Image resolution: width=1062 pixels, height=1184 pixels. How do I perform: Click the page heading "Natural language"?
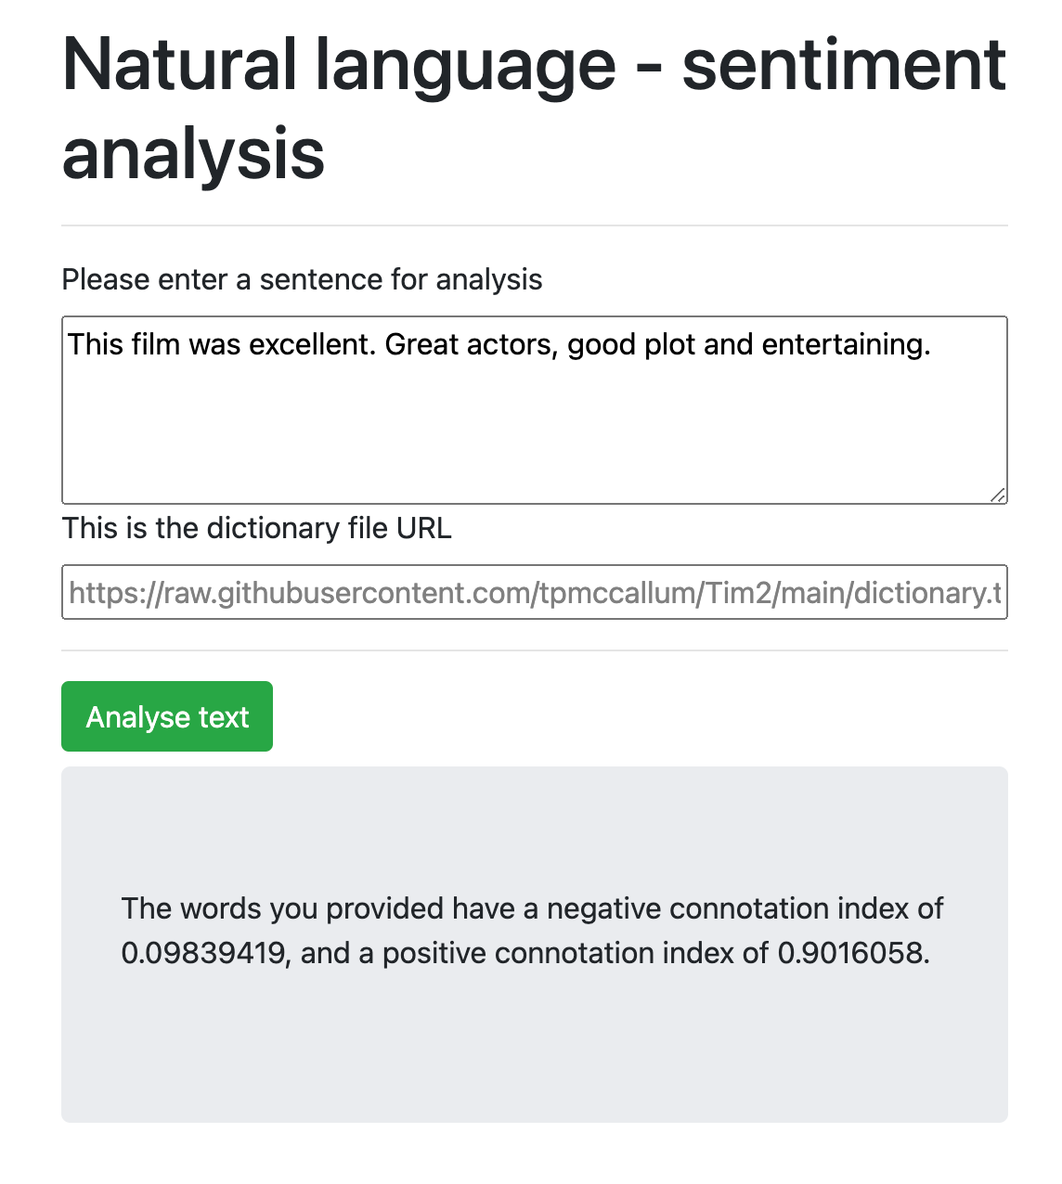click(x=339, y=65)
